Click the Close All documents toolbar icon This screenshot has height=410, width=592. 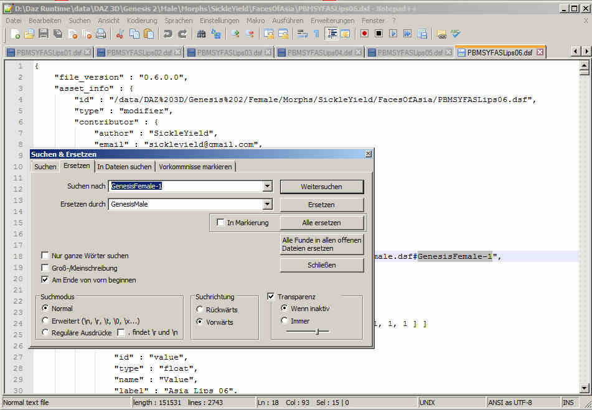click(87, 34)
